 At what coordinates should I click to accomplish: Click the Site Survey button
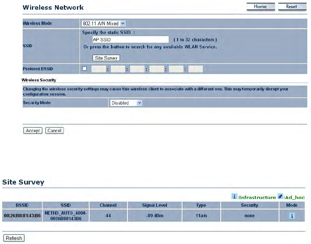(x=106, y=58)
